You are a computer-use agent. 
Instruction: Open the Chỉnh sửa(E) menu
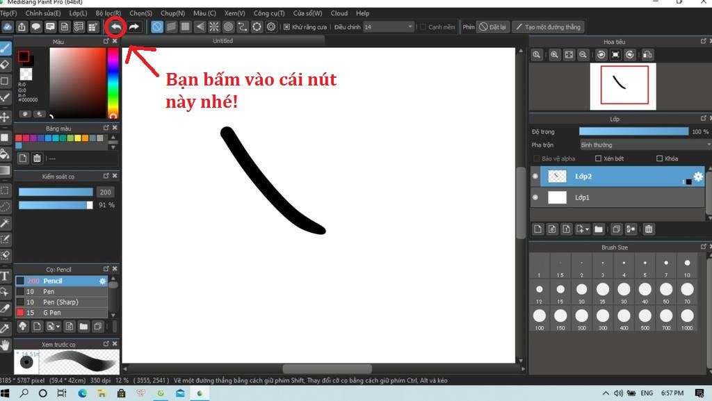pos(43,14)
